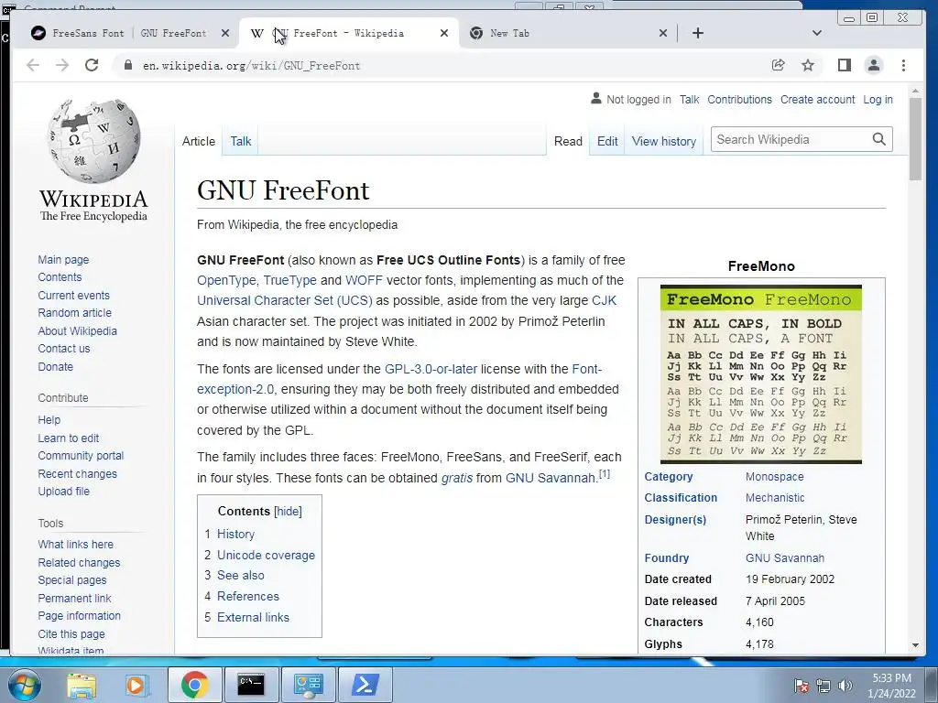Open Recent changes in sidebar
This screenshot has height=703, width=938.
[x=77, y=474]
